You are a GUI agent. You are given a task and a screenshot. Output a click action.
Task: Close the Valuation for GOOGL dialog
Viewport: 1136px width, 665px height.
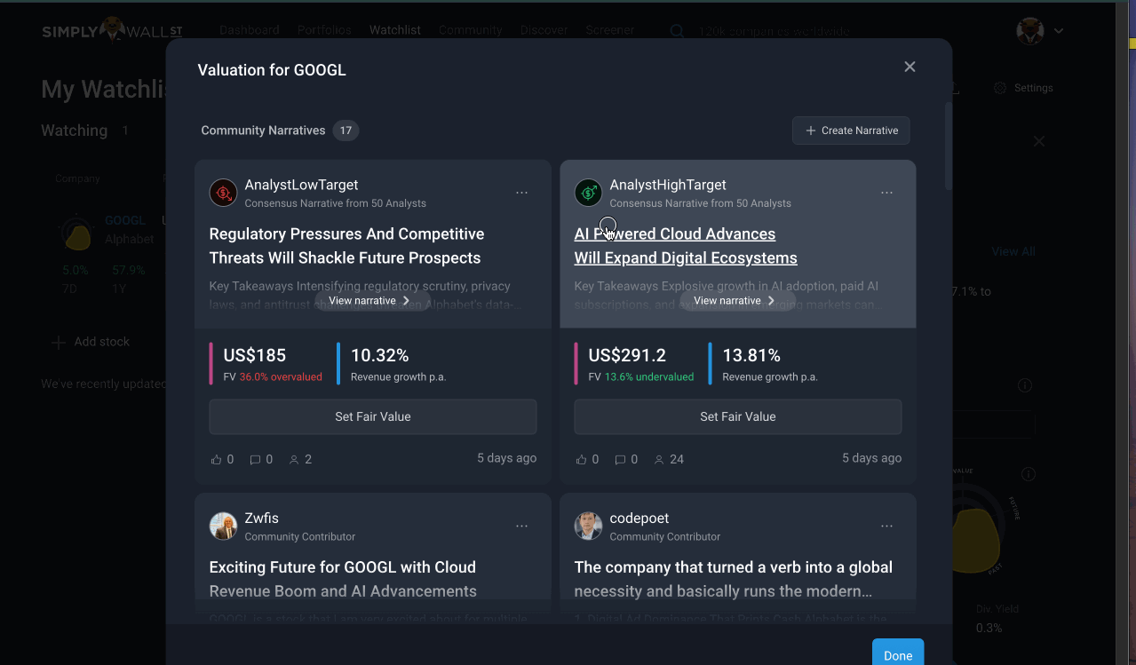point(910,67)
